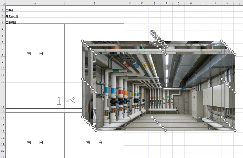This screenshot has height=158, width=243.
Task: Click the rearmost photo's rotation handle
Action: coord(152,33)
